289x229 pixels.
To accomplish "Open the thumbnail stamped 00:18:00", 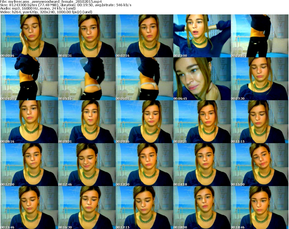I will pos(202,208).
